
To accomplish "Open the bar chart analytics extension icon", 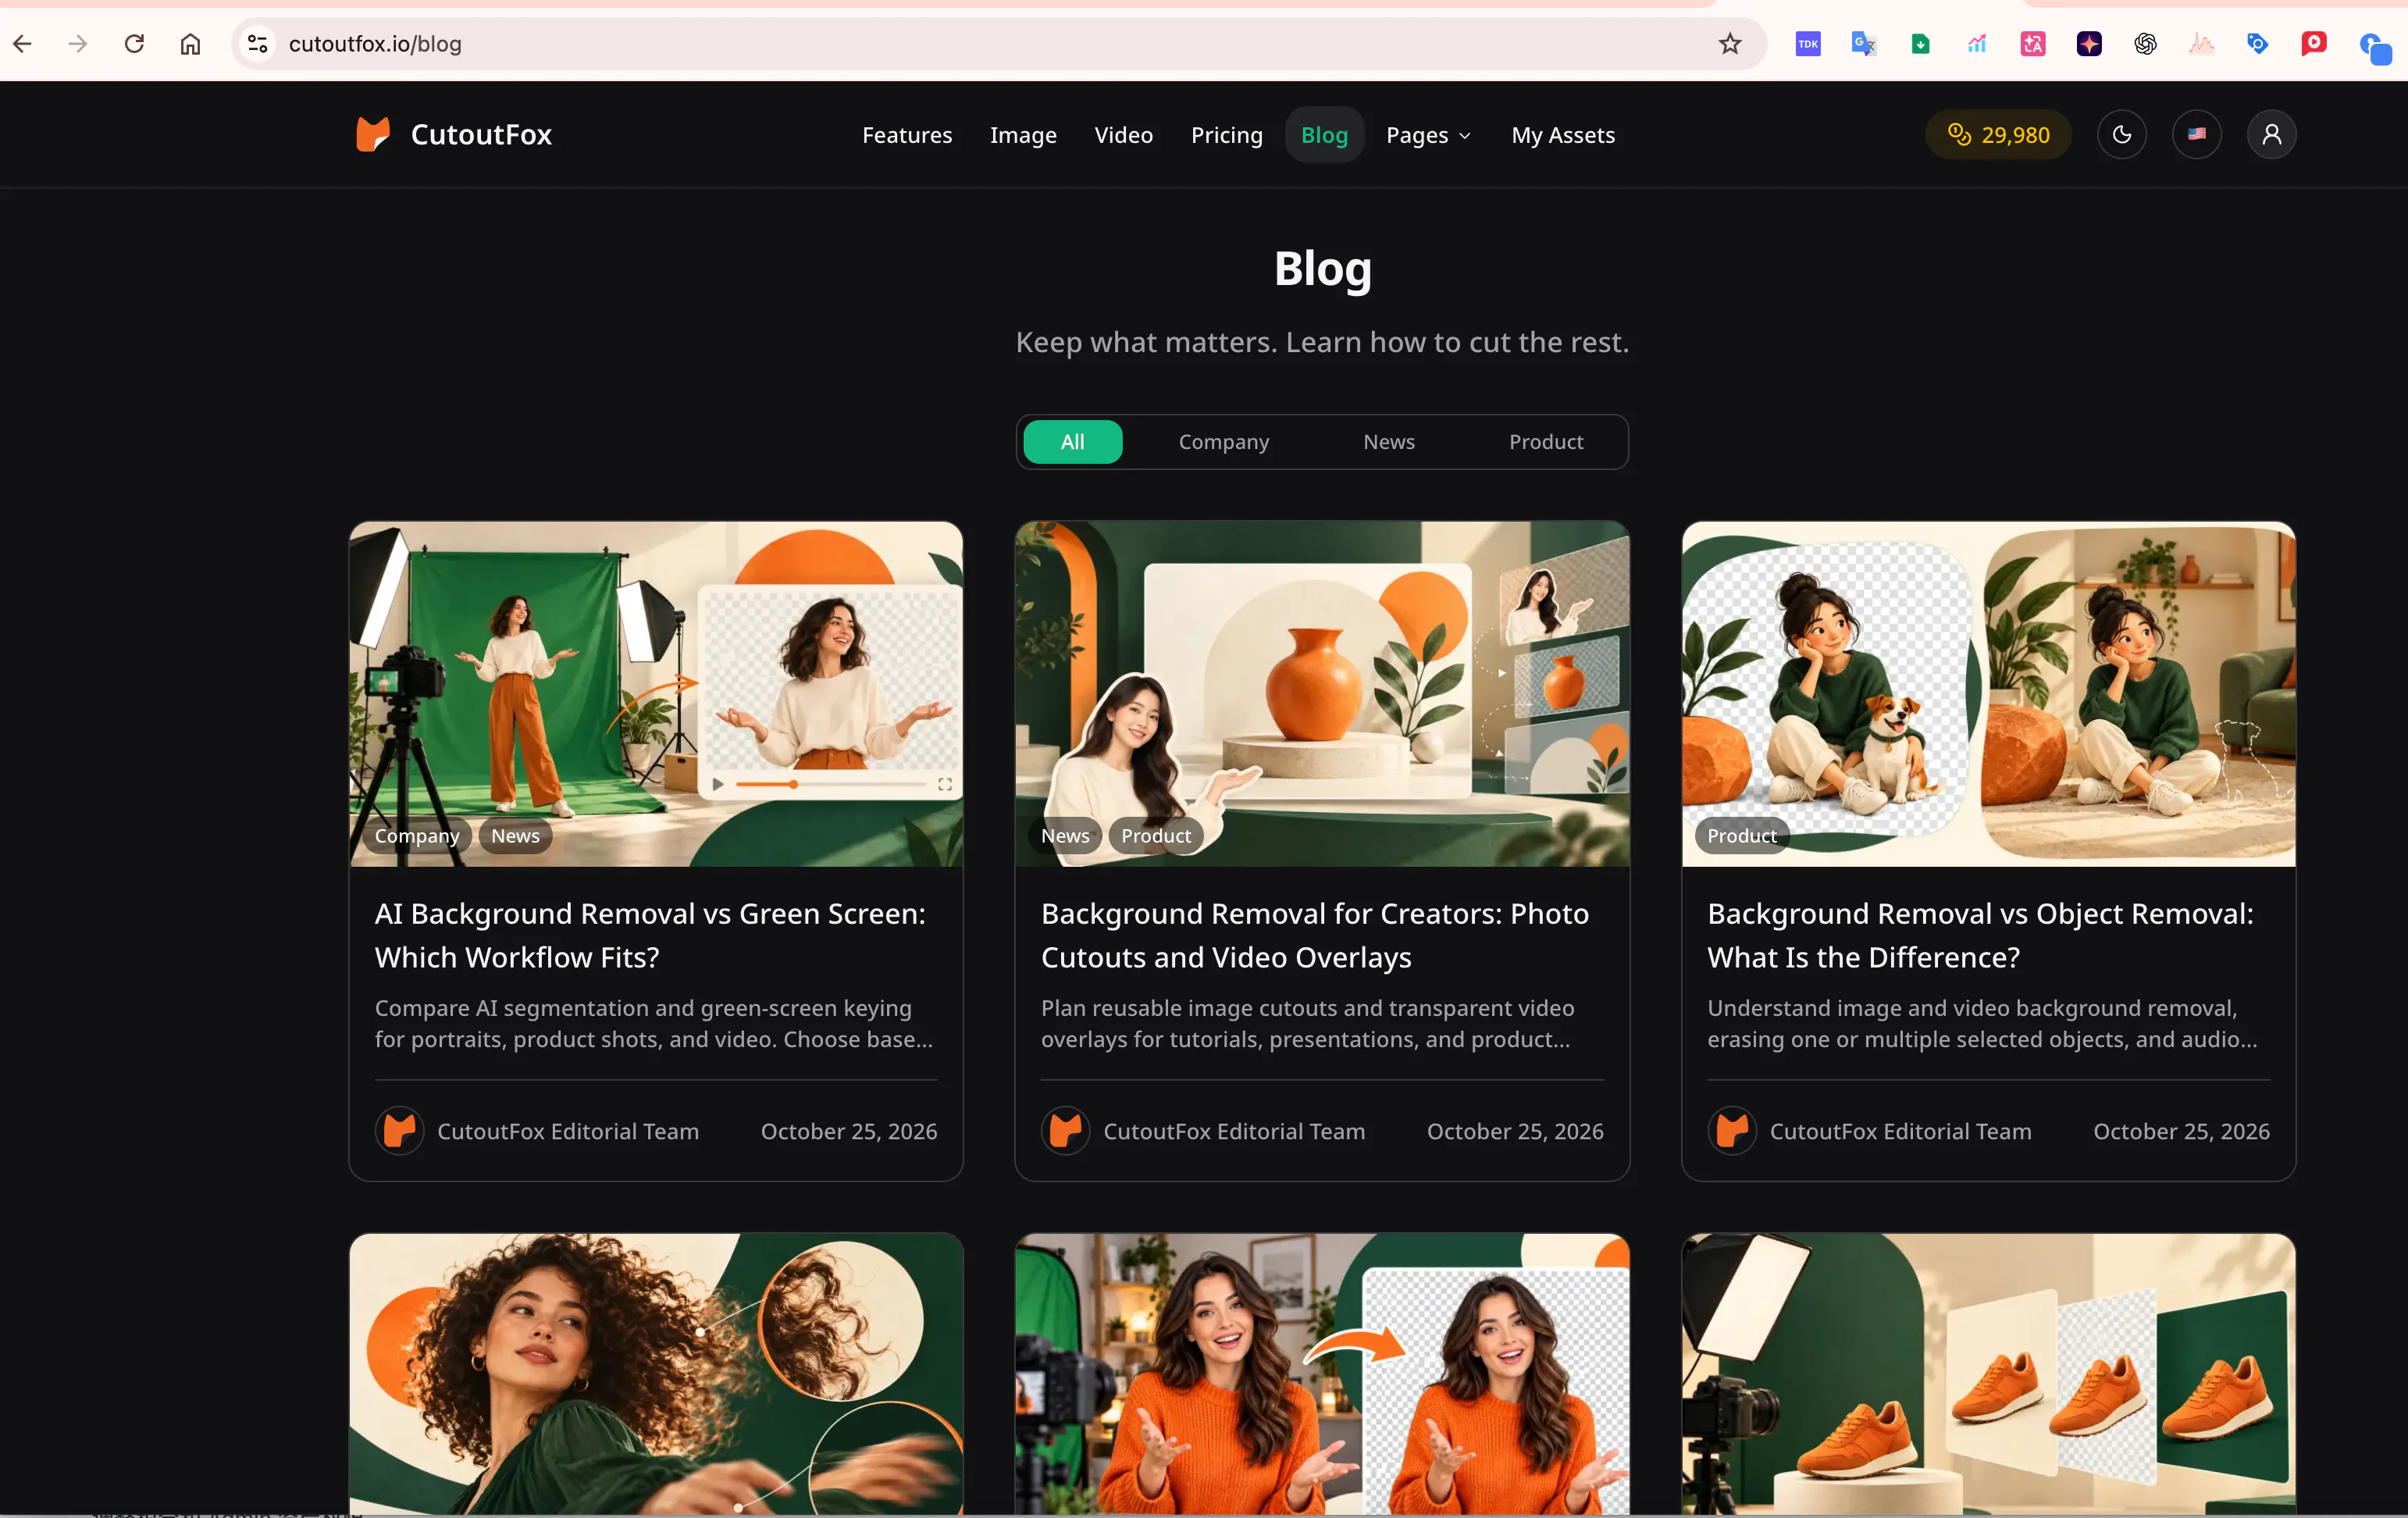I will pyautogui.click(x=1977, y=43).
